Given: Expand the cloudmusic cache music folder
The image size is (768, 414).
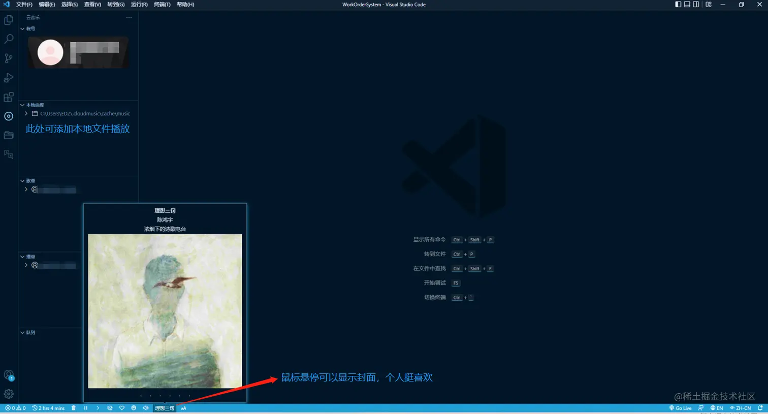Looking at the screenshot, I should coord(26,114).
